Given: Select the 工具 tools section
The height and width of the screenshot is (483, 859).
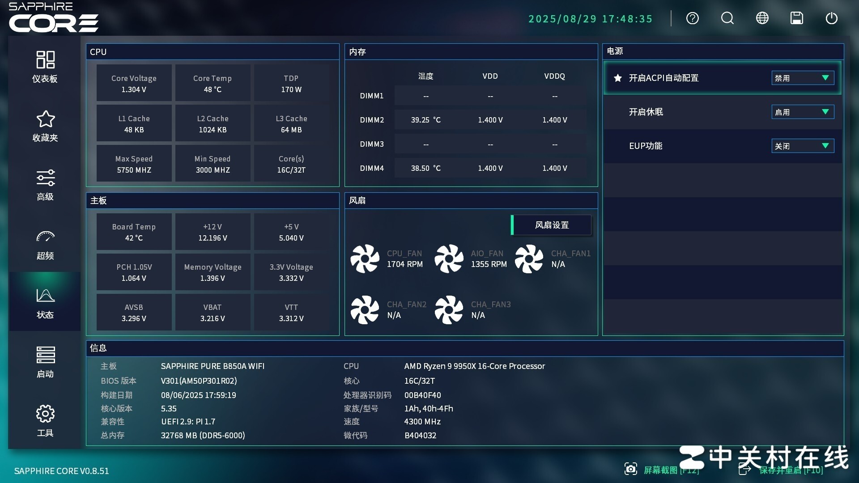Looking at the screenshot, I should click(x=45, y=420).
